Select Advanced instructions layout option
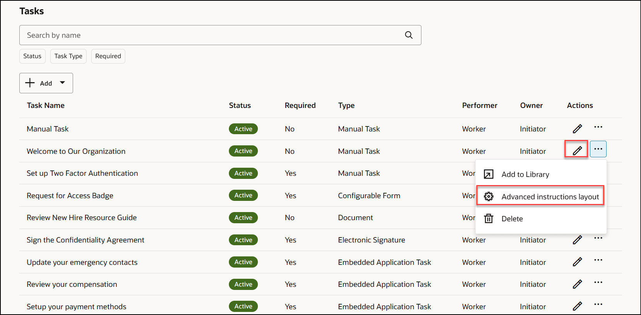 (550, 197)
